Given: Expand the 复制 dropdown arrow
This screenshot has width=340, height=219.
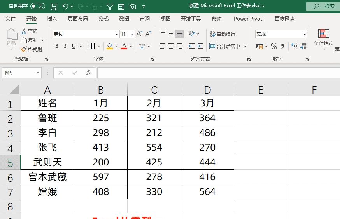Looking at the screenshot, I should point(42,40).
